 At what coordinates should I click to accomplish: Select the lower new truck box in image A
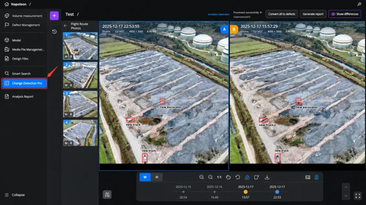[145, 158]
